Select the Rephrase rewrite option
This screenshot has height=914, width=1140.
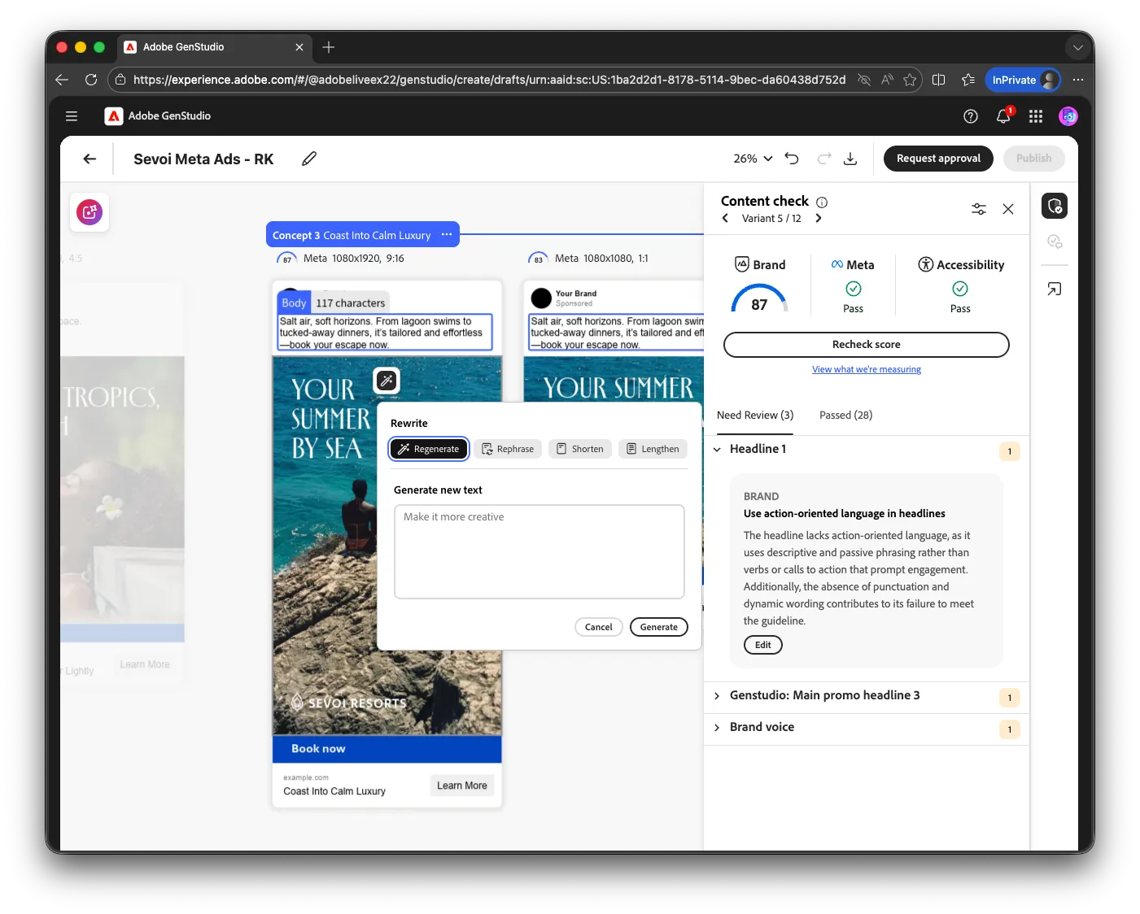tap(508, 449)
